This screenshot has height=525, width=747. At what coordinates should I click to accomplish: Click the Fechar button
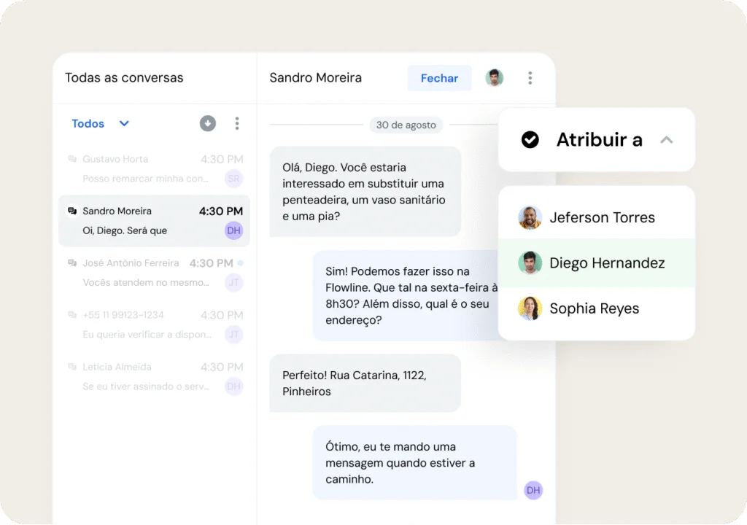coord(439,78)
